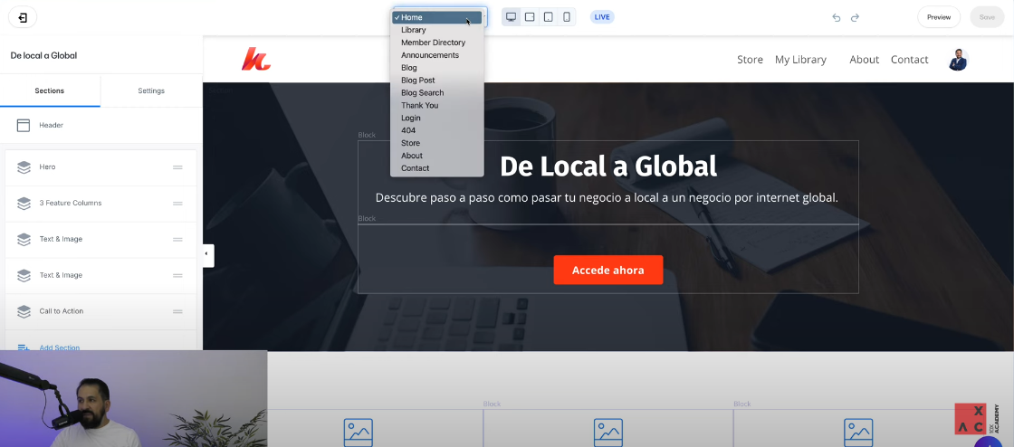Choose Thank You from page list
Screen dimensions: 1014x447
(437, 105)
